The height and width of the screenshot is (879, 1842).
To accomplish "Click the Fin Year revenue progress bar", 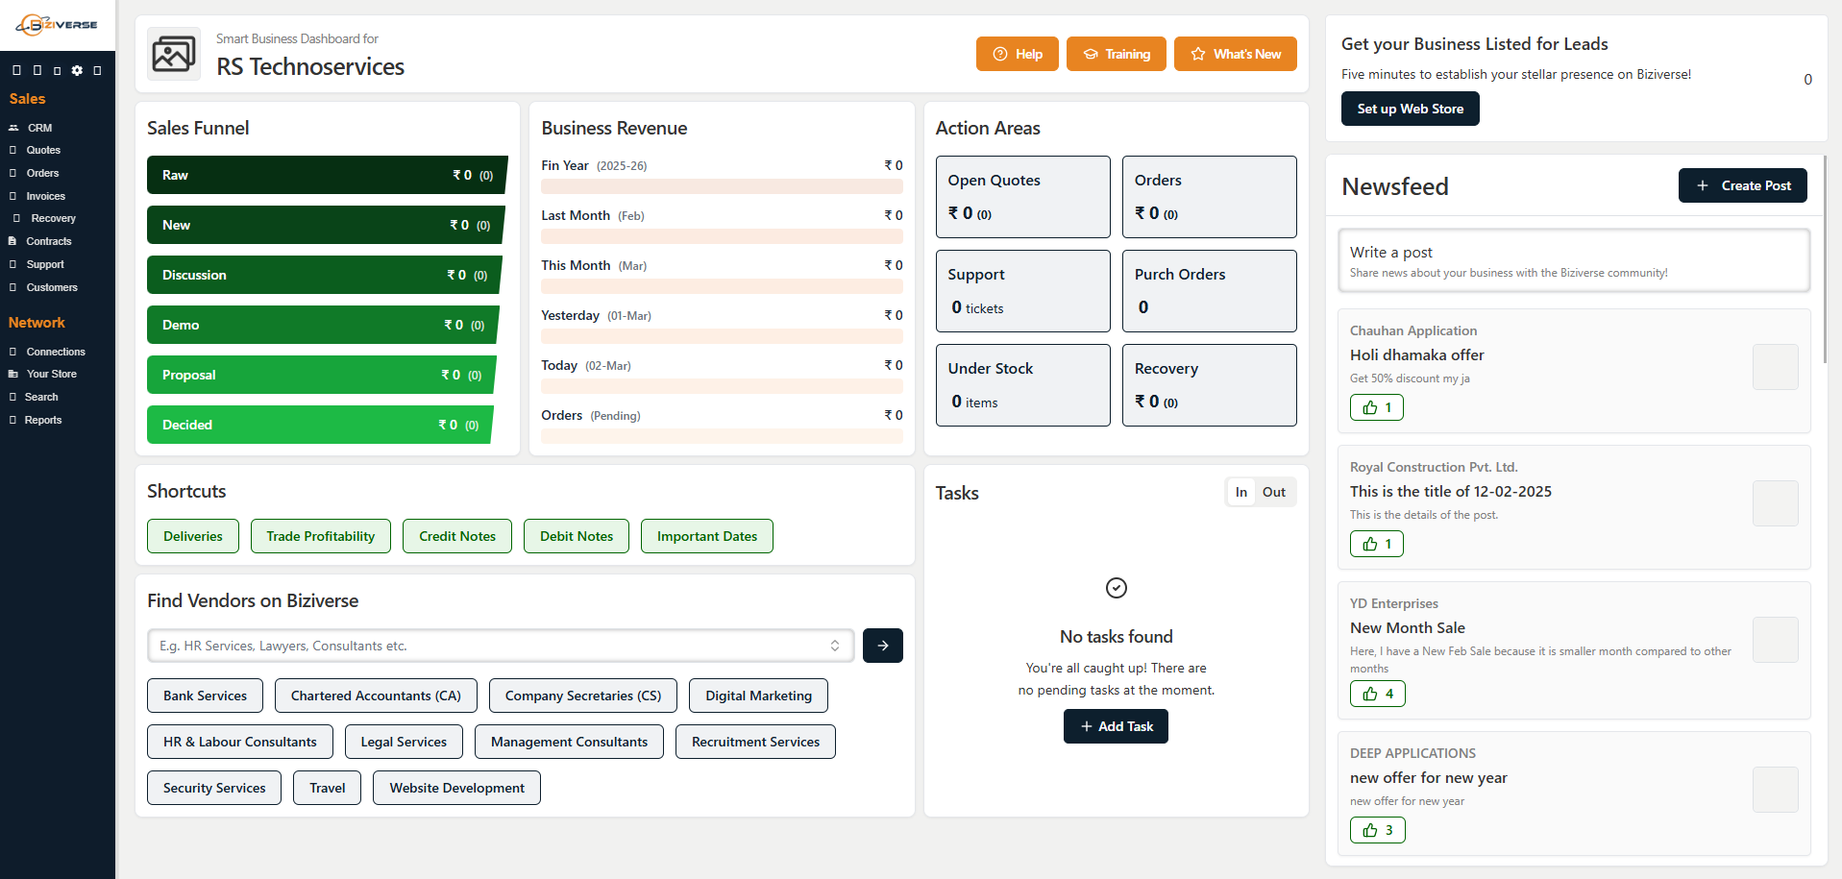I will [x=722, y=186].
